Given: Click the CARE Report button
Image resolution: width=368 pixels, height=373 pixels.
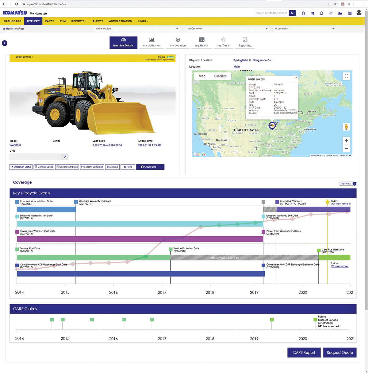Looking at the screenshot, I should (304, 352).
